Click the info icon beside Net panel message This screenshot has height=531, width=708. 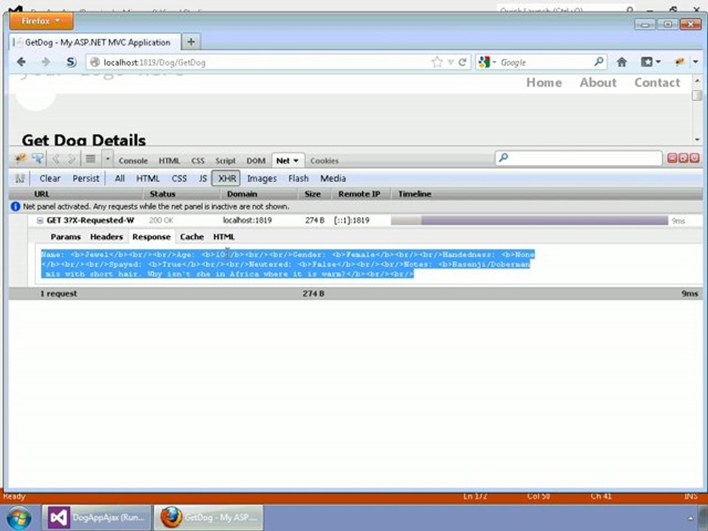pyautogui.click(x=15, y=206)
